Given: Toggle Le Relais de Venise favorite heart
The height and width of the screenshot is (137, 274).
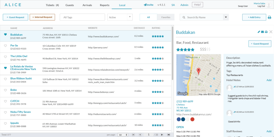Looking at the screenshot, I should 5,68.
